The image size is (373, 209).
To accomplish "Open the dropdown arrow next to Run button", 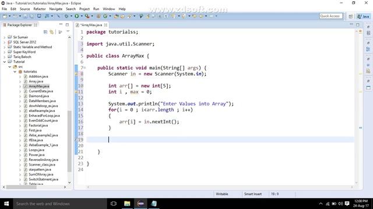I will (x=82, y=16).
